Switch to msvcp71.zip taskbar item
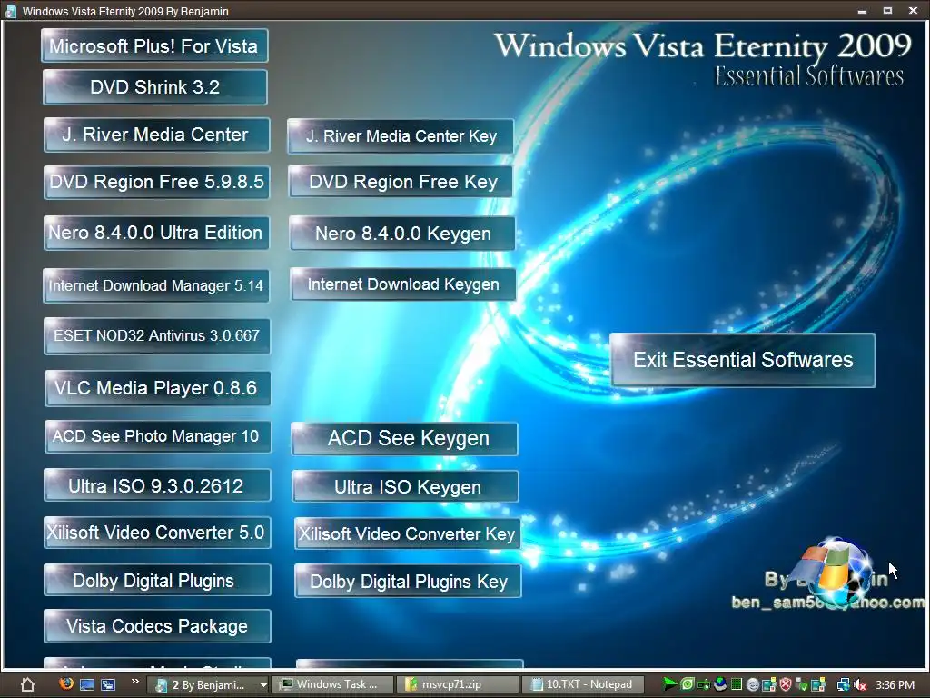This screenshot has width=930, height=698. [458, 685]
